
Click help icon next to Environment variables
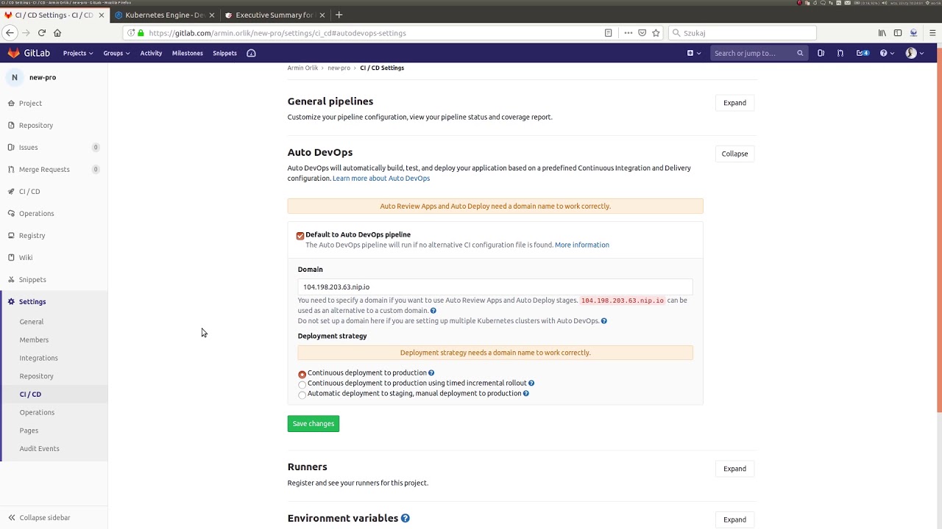click(406, 519)
